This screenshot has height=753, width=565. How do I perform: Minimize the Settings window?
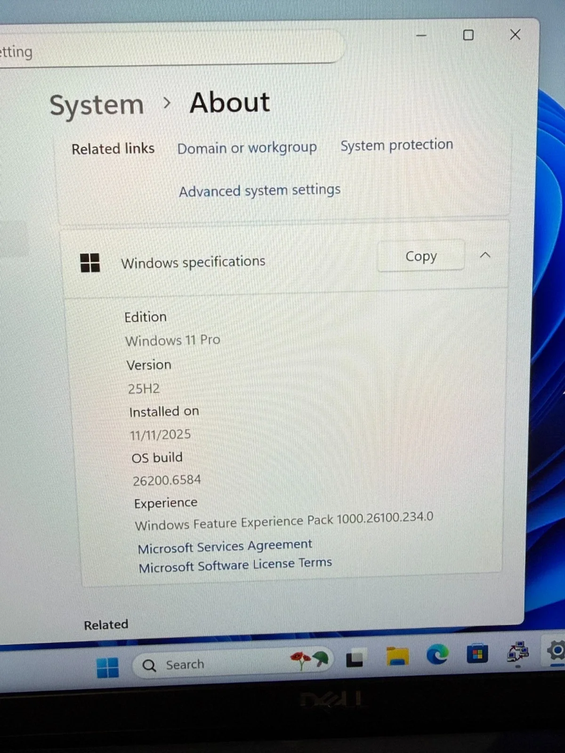coord(421,35)
